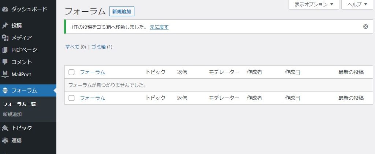Open the フォーラム一覧 submenu item
Viewport: 375px width, 154px height.
pyautogui.click(x=19, y=104)
